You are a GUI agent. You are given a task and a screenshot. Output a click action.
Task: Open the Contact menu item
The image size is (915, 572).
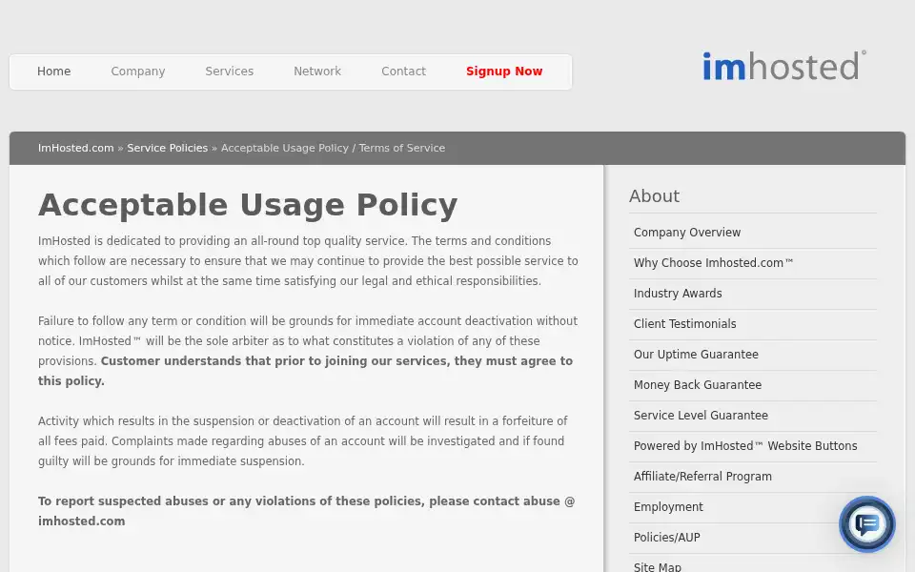(403, 71)
